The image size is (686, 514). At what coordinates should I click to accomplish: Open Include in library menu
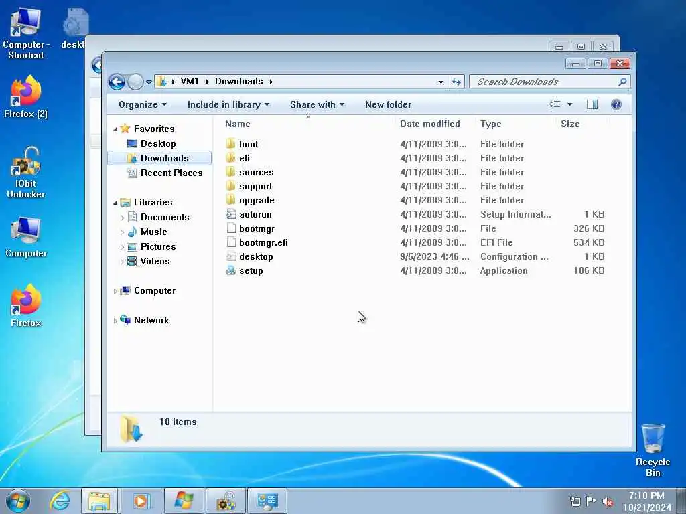click(x=228, y=105)
